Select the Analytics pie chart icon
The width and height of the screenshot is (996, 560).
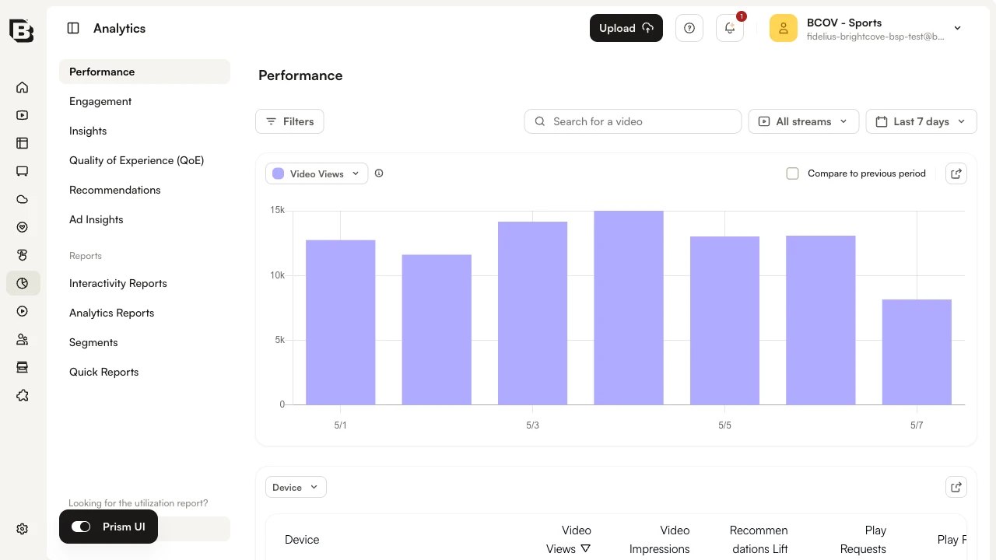(23, 283)
